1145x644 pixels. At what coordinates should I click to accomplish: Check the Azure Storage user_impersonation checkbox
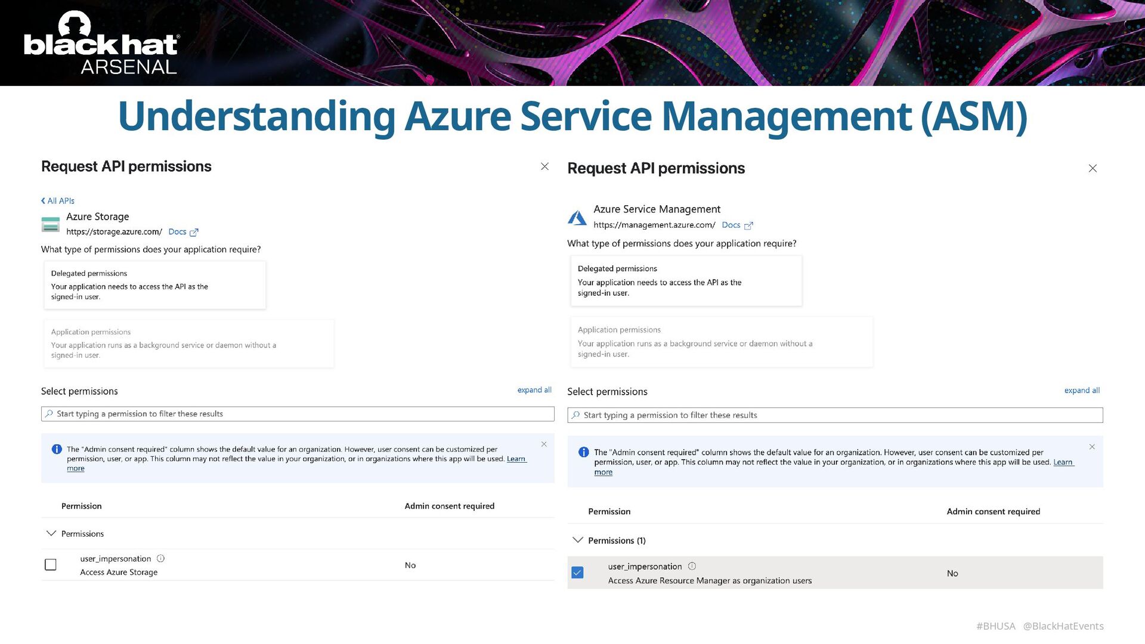[x=51, y=565]
